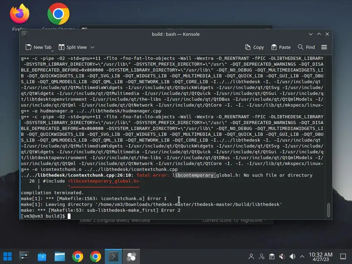Screen dimensions: 352x264
Task: Click 'fatal error:' red text
Action: coord(153,175)
